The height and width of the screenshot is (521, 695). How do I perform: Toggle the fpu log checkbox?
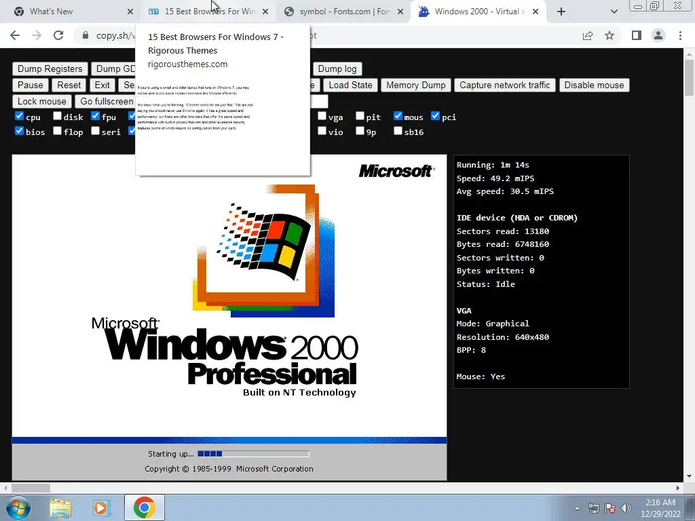[95, 116]
